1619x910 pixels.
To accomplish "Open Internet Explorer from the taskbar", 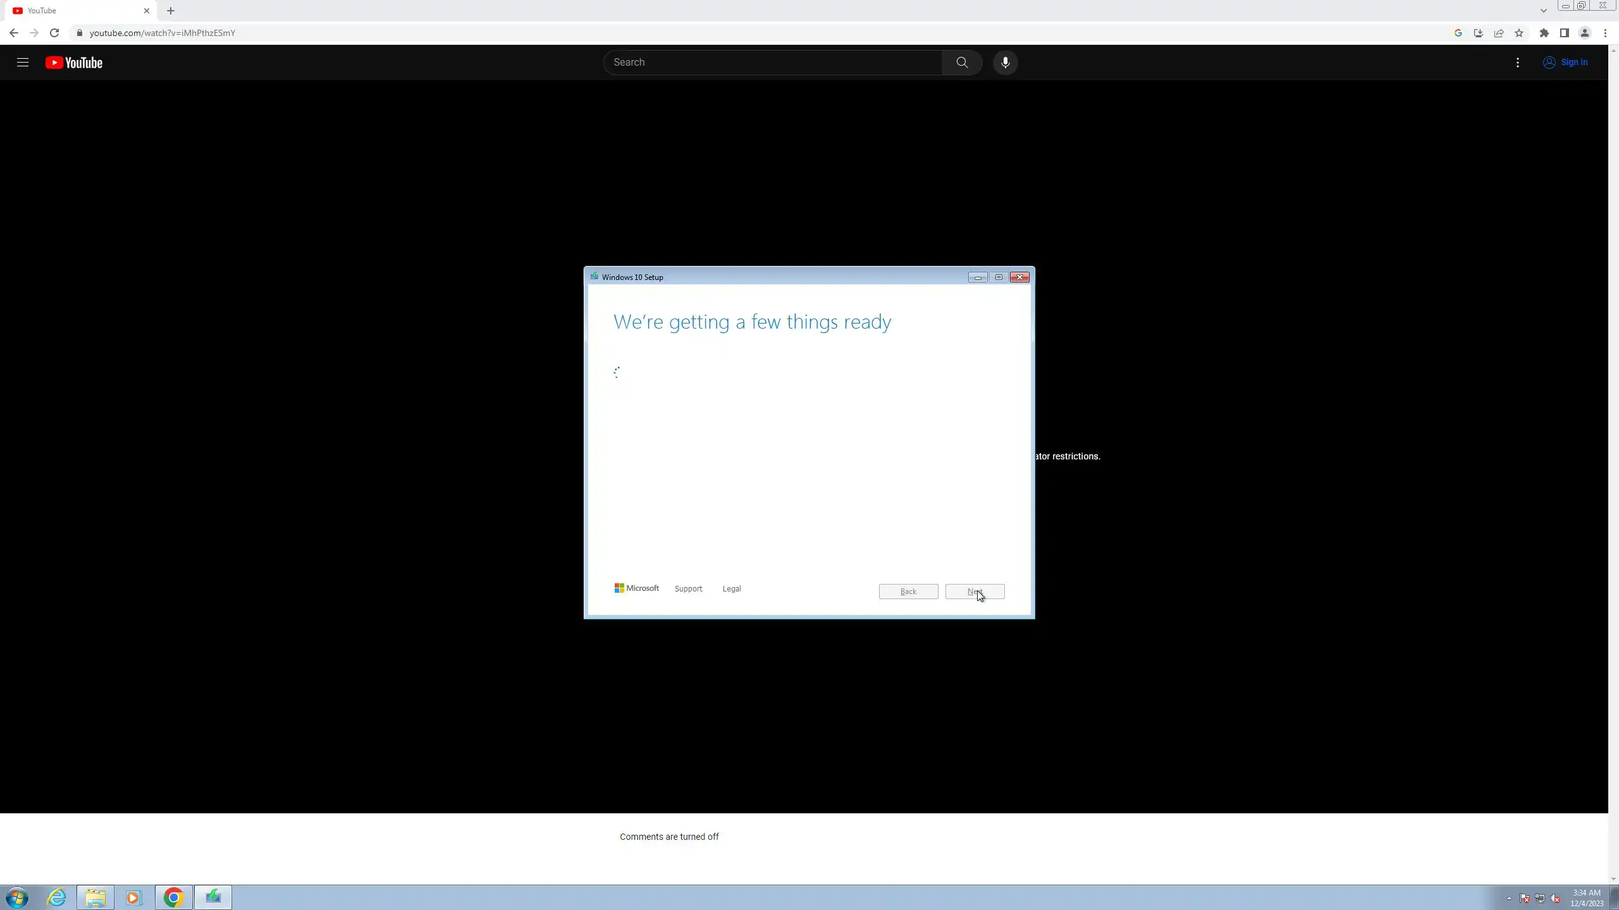I will coord(57,897).
